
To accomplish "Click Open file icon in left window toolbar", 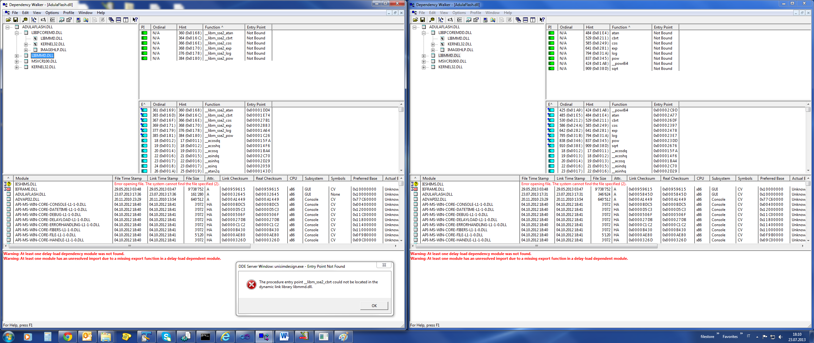I will coord(8,20).
